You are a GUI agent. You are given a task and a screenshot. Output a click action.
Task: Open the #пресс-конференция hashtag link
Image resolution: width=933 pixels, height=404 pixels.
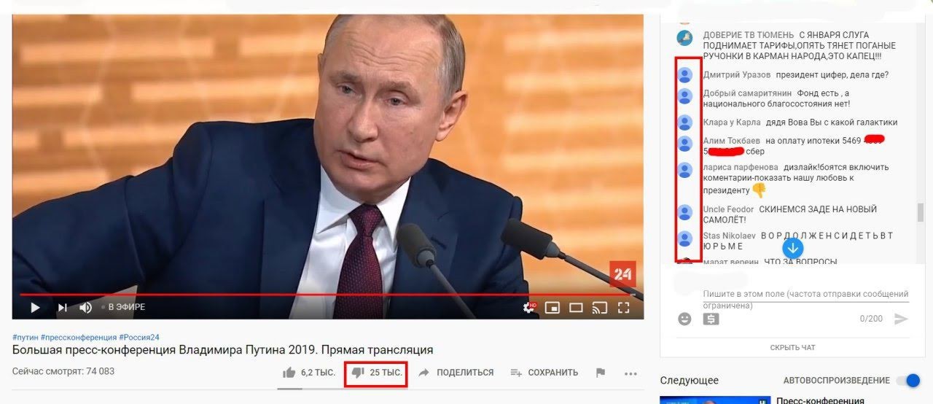tap(79, 338)
